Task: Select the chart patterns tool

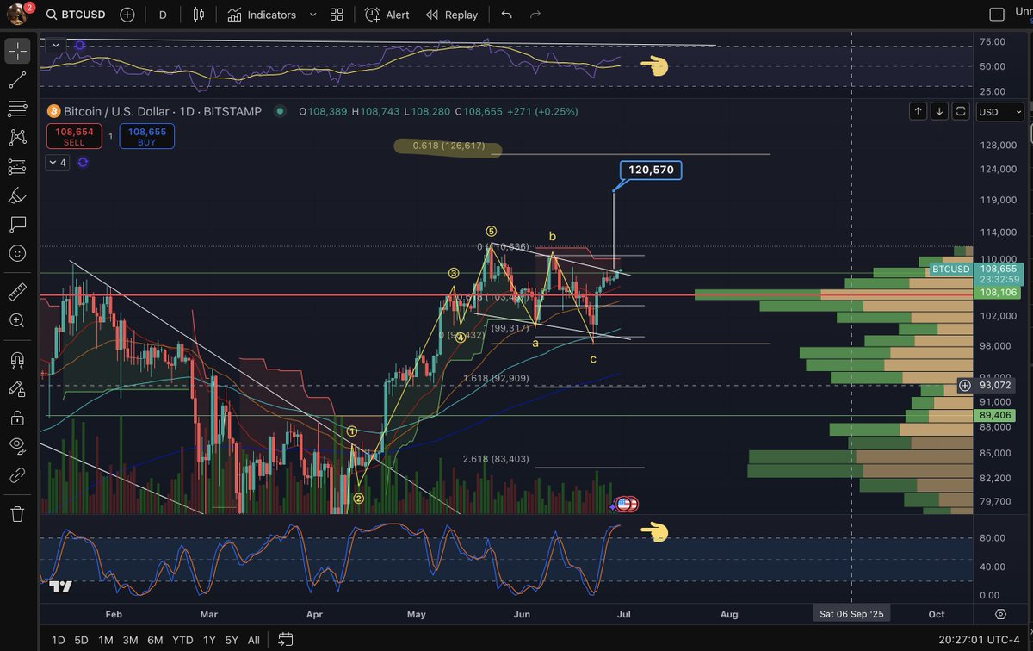Action: coord(17,138)
